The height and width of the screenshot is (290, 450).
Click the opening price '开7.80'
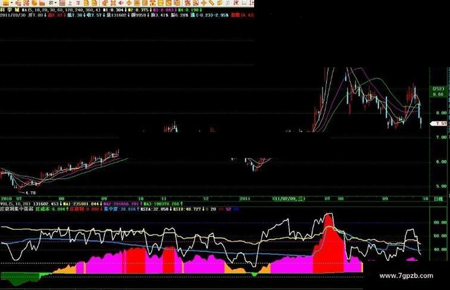[36, 15]
